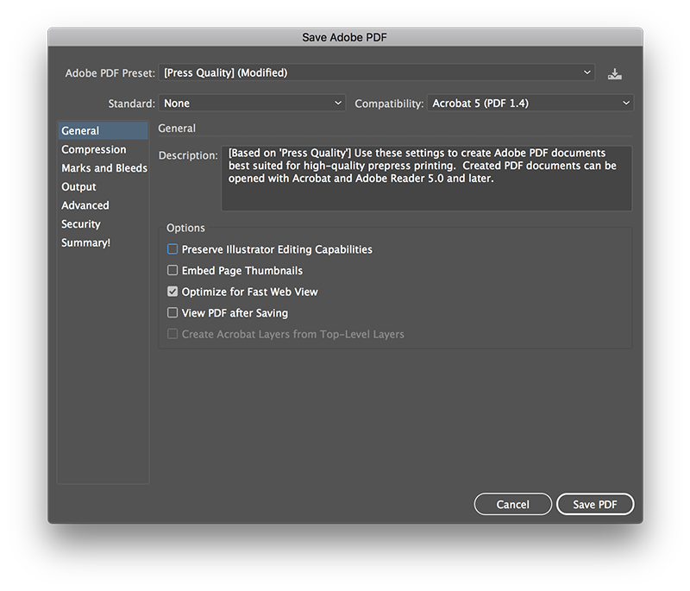
Task: Toggle View PDF after Saving checkbox
Action: click(x=172, y=312)
